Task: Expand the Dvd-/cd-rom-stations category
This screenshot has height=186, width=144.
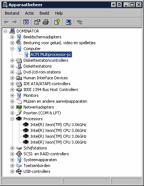Action: click(x=12, y=72)
